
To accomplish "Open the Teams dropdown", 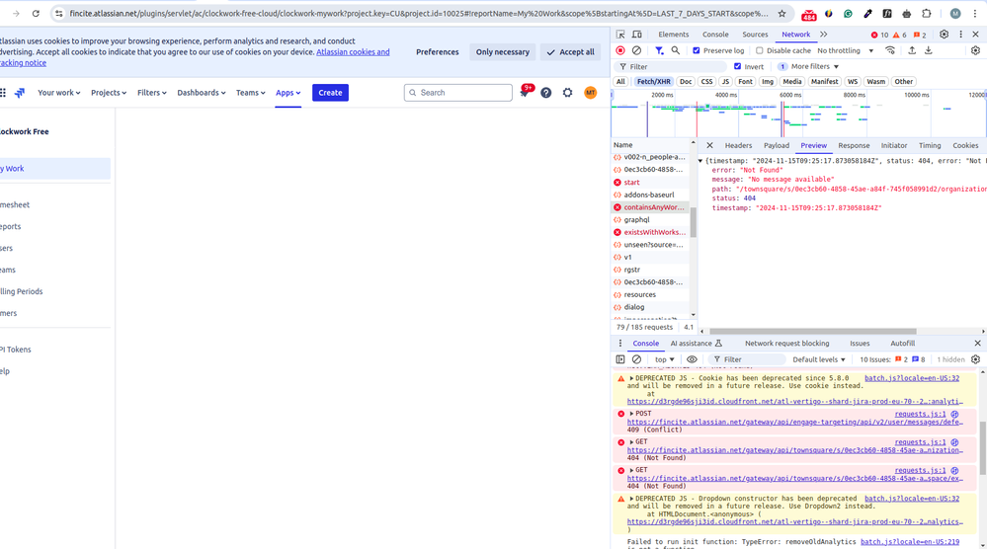I will point(251,93).
